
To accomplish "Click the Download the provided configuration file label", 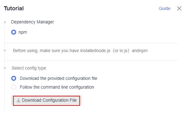I will (x=59, y=78).
